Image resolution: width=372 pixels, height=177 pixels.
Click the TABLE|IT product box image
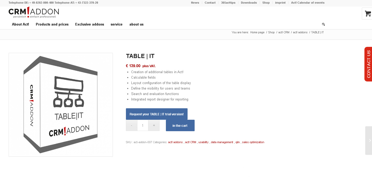tap(61, 104)
